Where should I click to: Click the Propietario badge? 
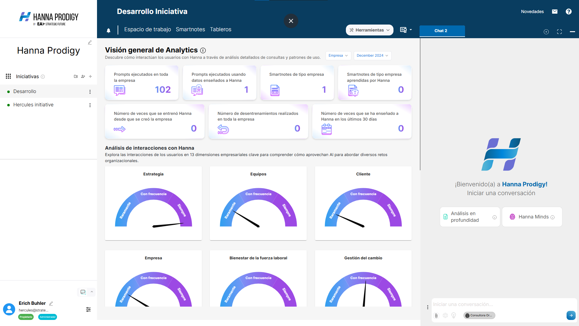26,317
